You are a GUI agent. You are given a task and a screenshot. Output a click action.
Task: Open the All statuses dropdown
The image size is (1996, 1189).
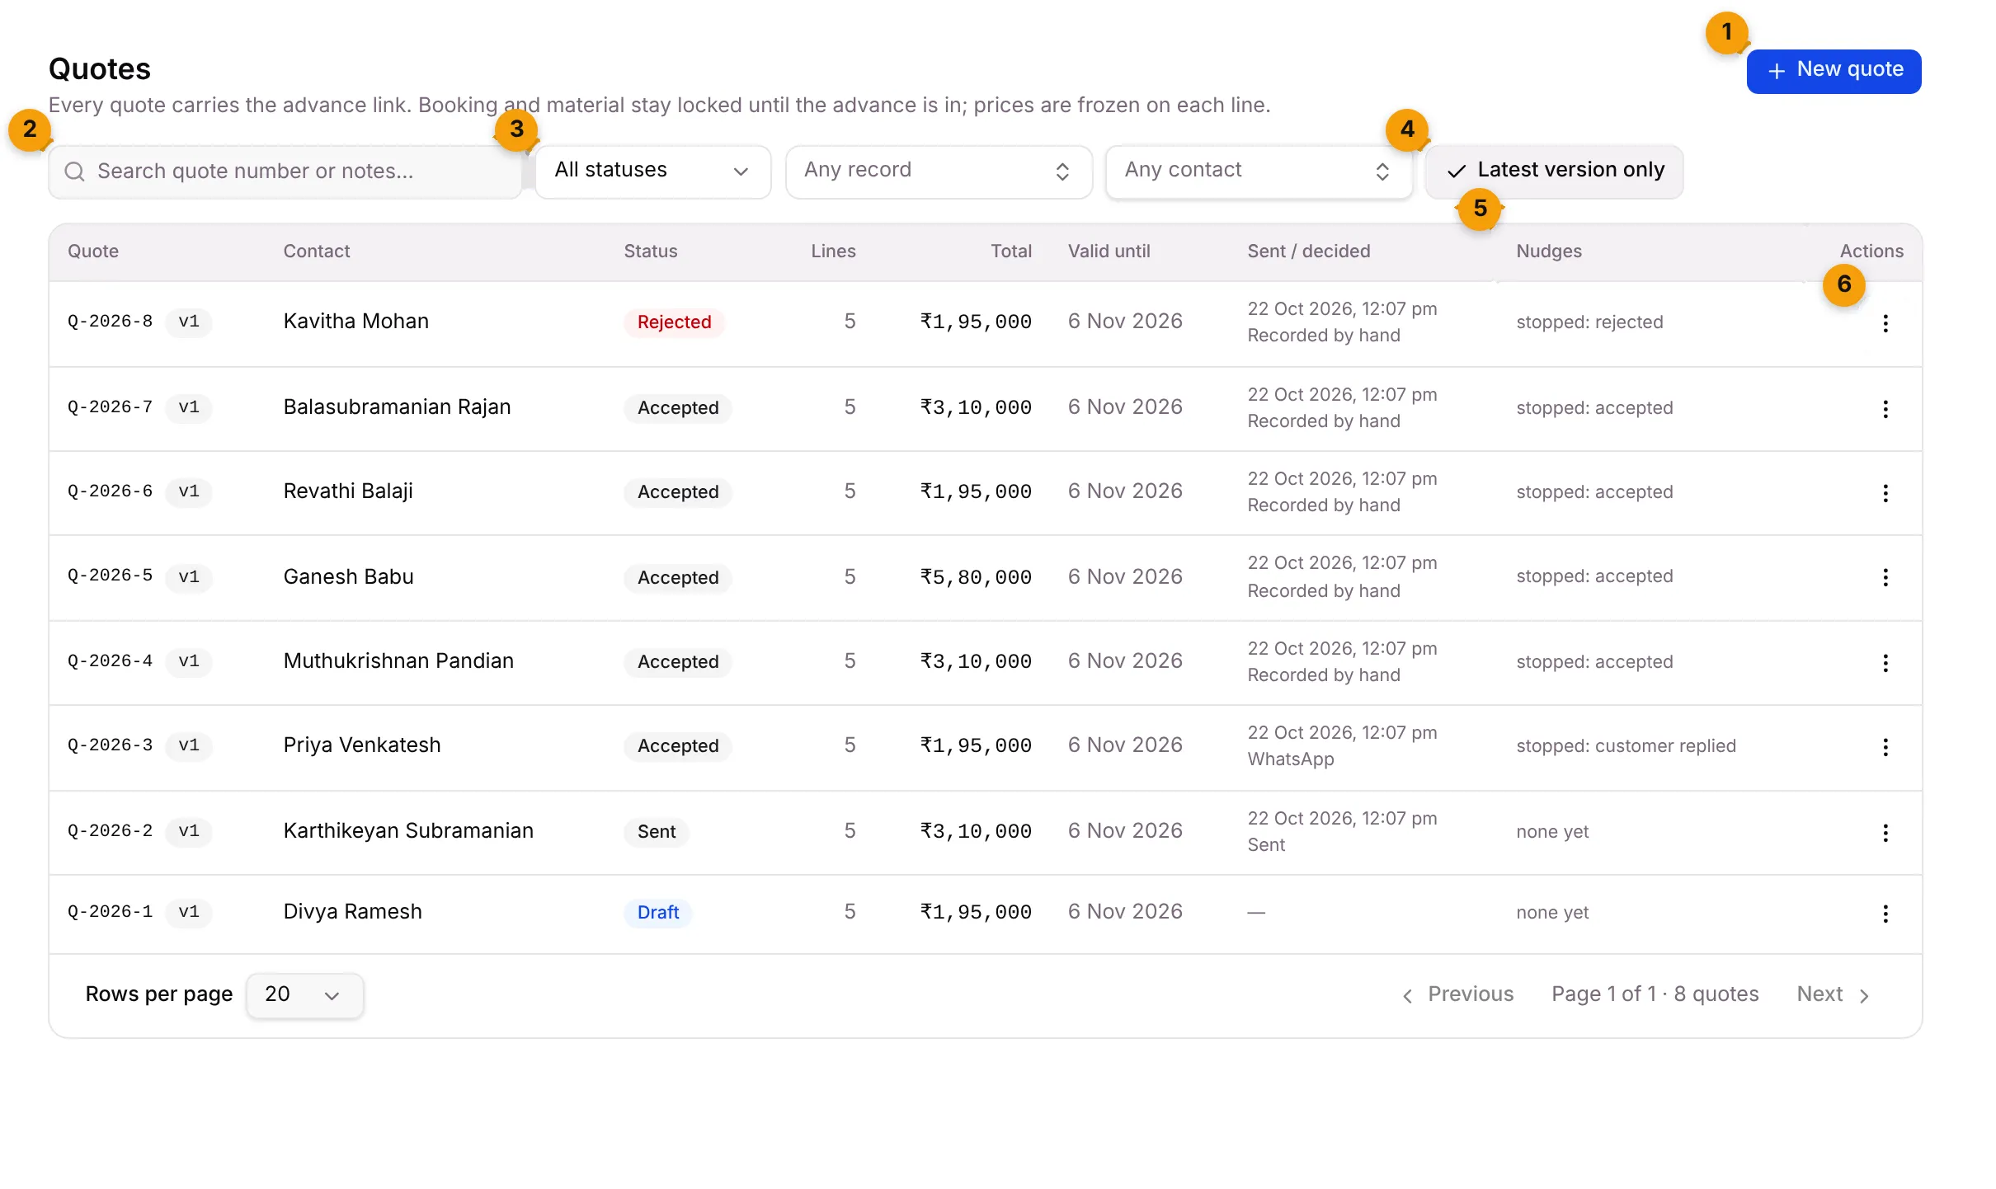tap(652, 171)
